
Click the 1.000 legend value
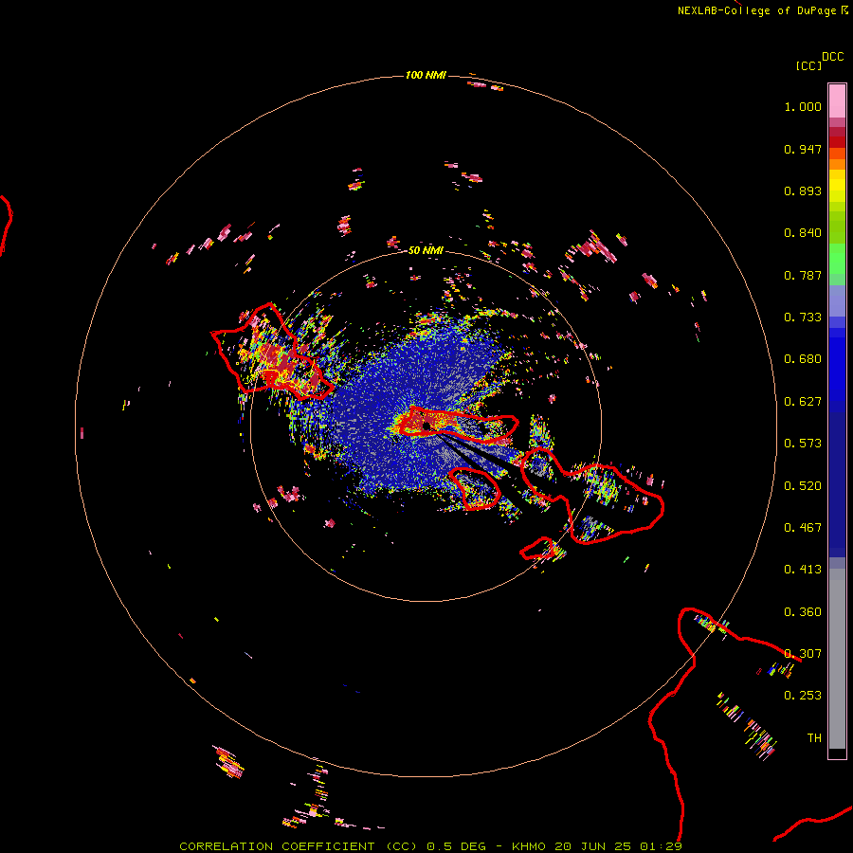coord(803,106)
